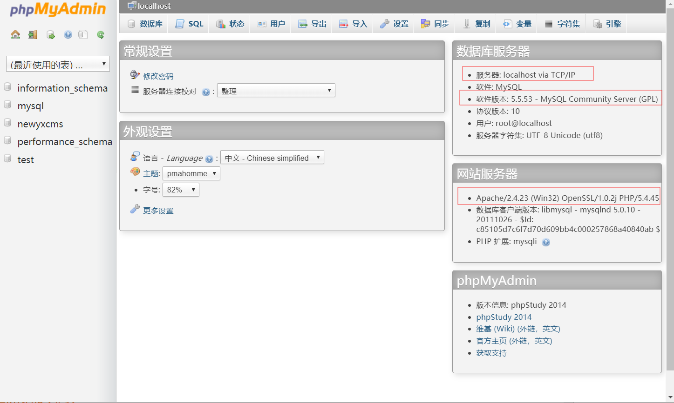674x403 pixels.
Task: Click the text 用户: root@localhost
Action: click(514, 123)
